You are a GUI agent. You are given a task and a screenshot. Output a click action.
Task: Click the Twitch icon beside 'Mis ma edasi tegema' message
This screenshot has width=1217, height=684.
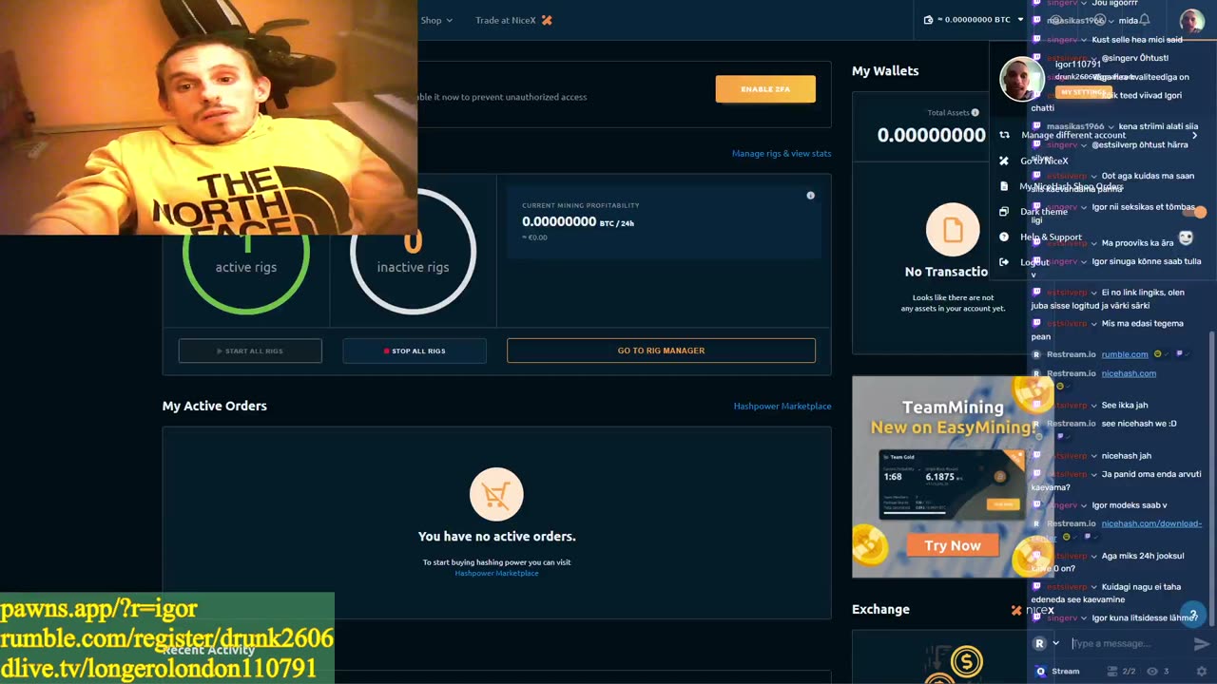pyautogui.click(x=1036, y=324)
